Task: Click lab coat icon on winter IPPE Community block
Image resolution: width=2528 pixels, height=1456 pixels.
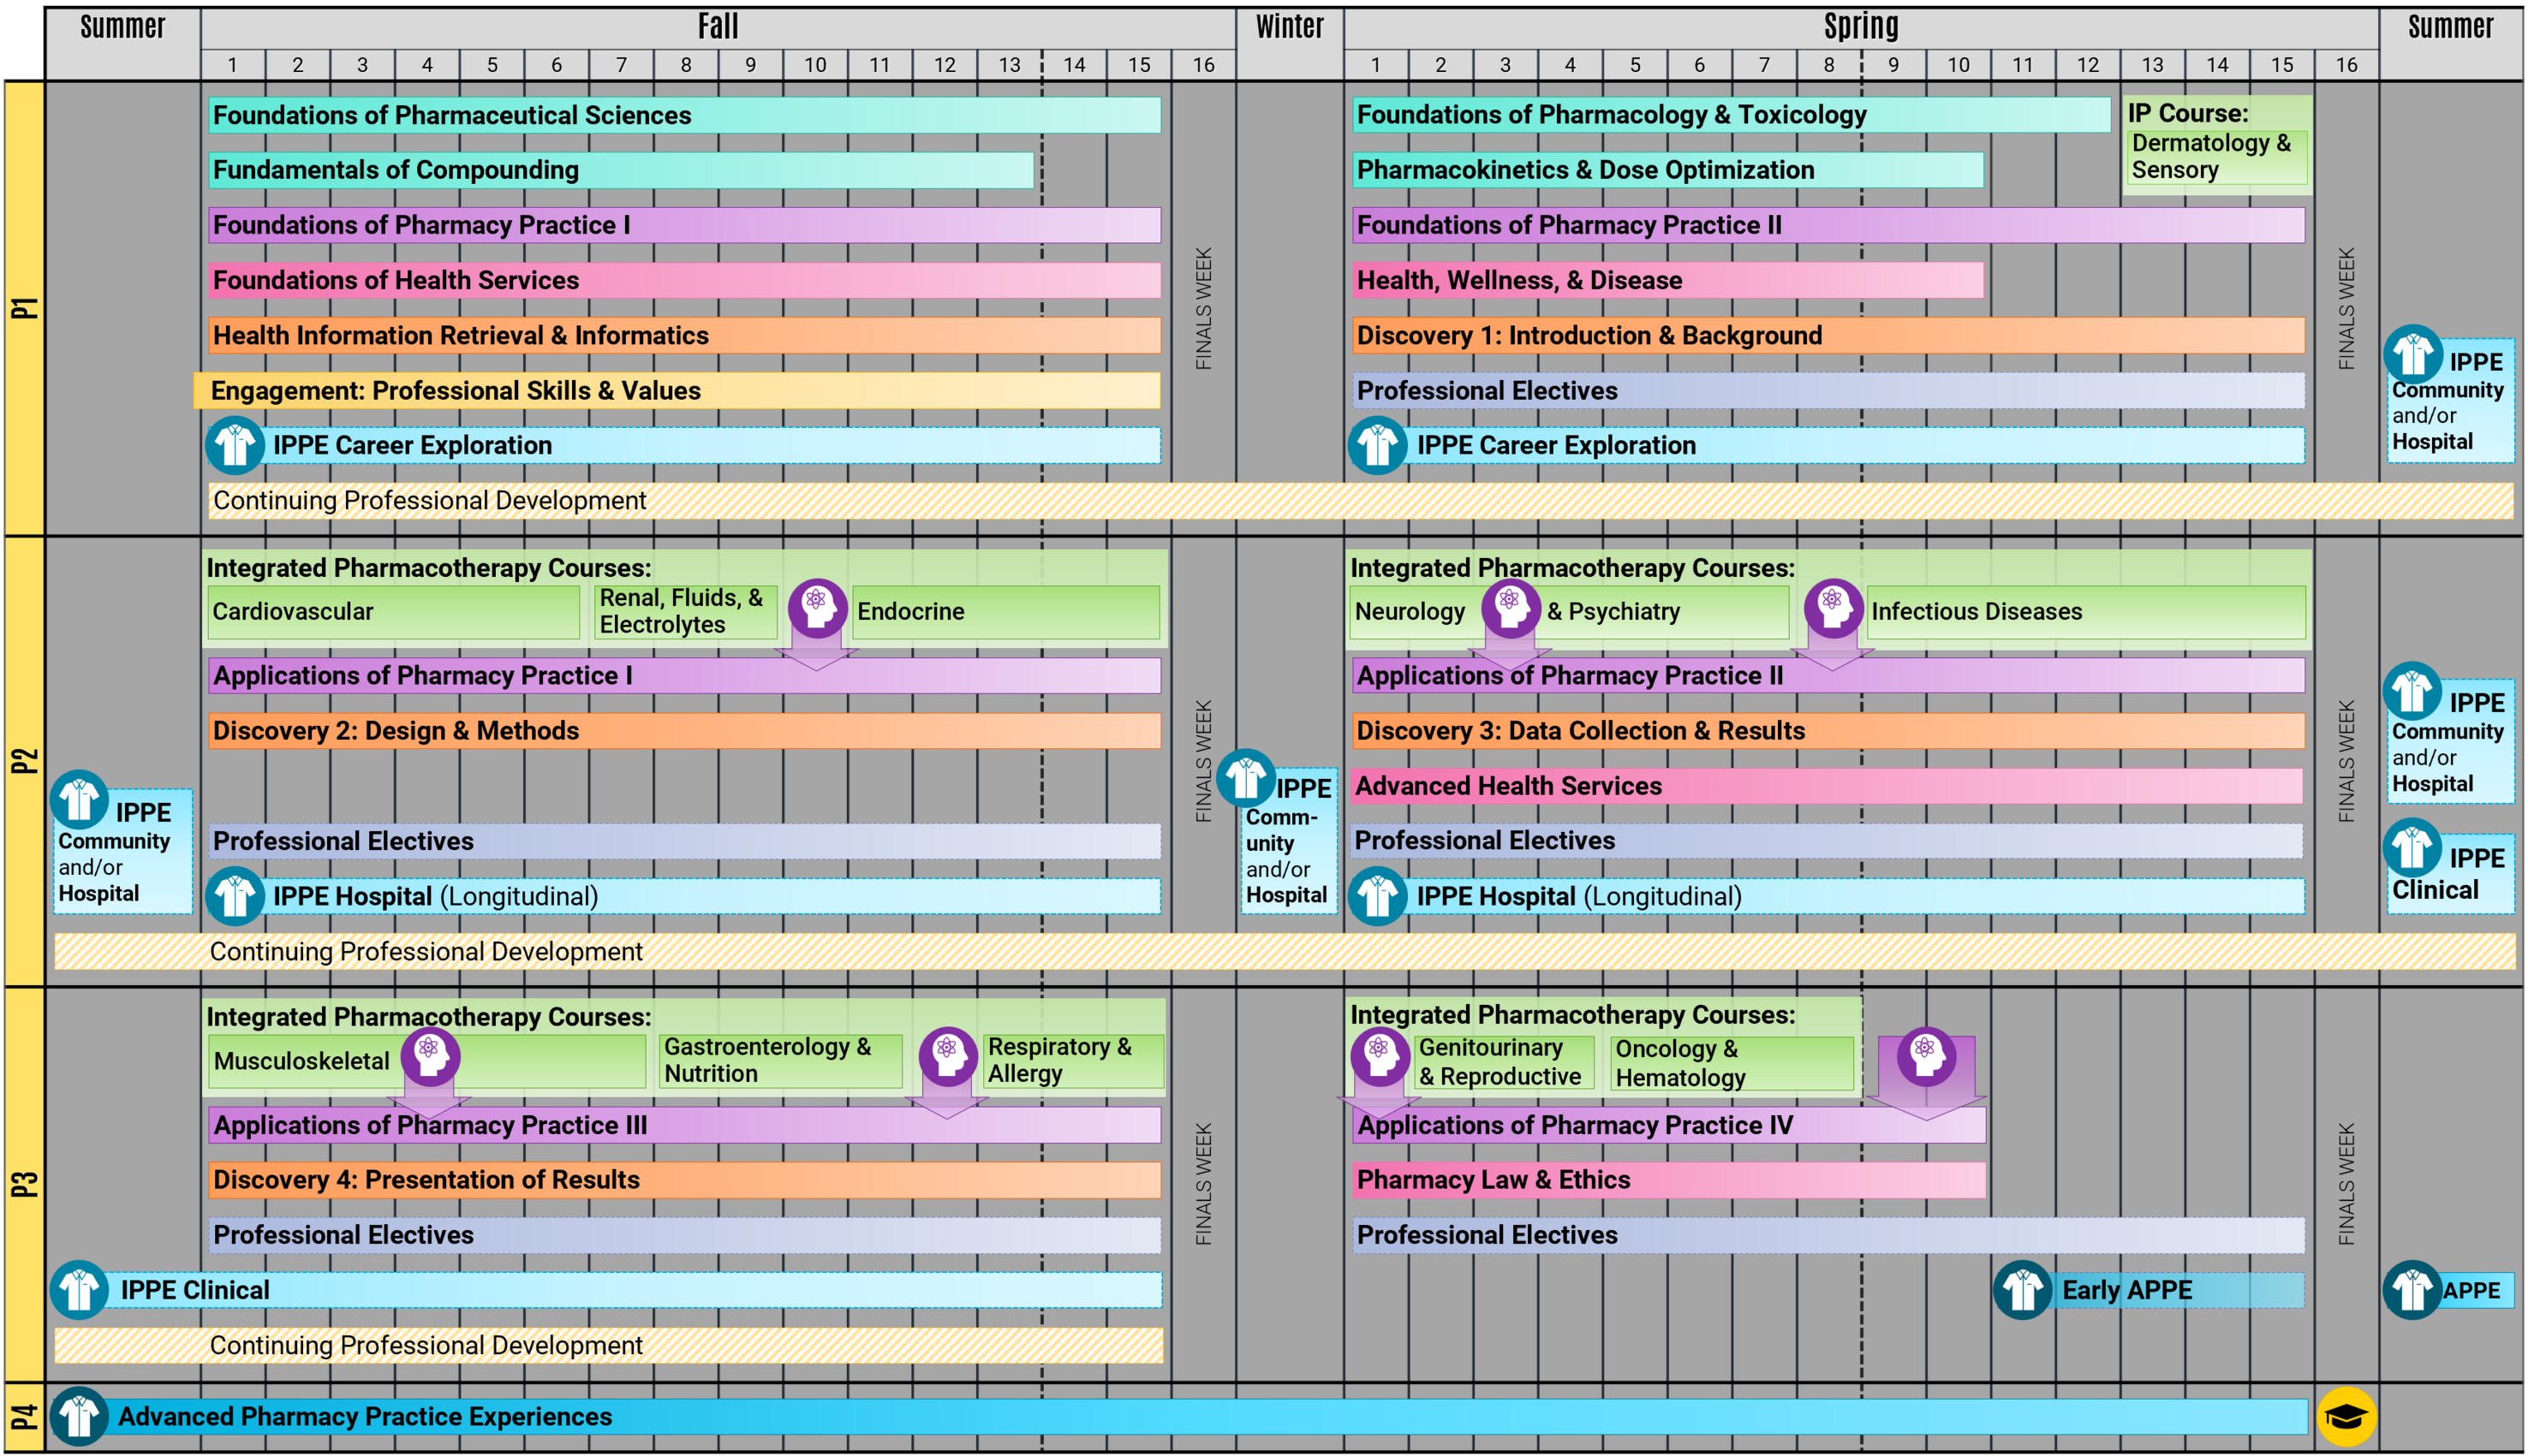Action: (1245, 778)
